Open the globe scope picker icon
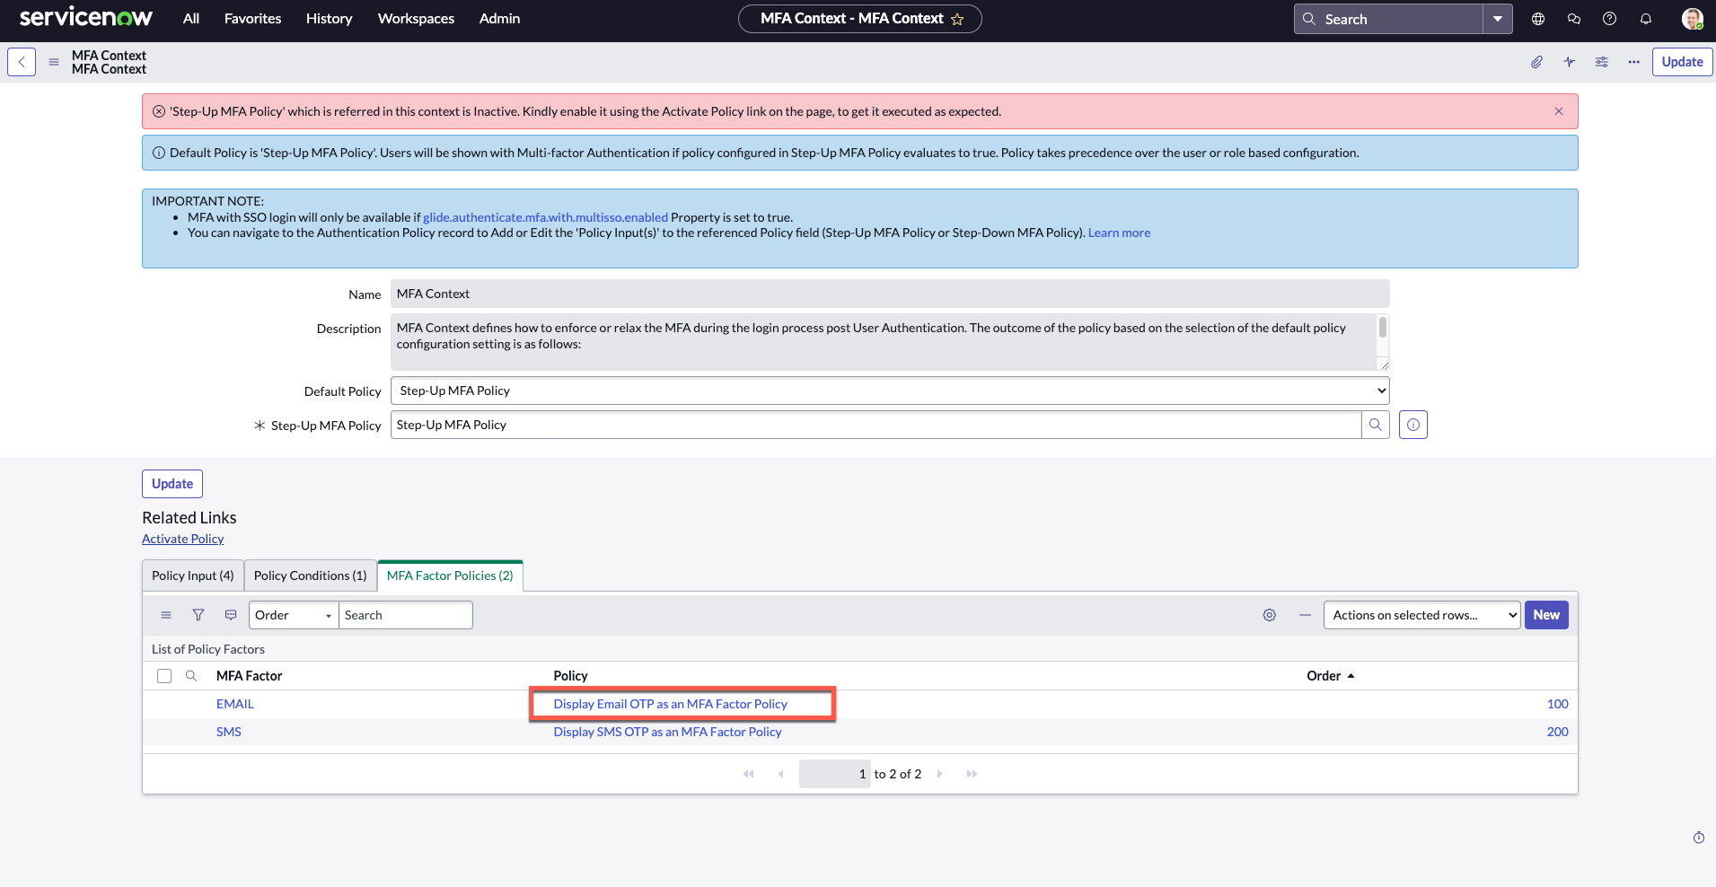 click(x=1538, y=19)
